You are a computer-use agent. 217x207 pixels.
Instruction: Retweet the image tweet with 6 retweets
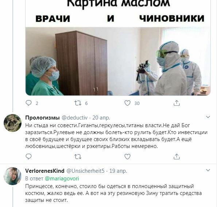pos(78,103)
